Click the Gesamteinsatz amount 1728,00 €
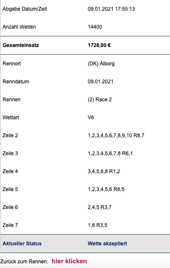 [x=99, y=45]
